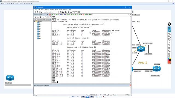Click the Reconnect toolbar icon
Screen dimensions: 175x98
42,12
